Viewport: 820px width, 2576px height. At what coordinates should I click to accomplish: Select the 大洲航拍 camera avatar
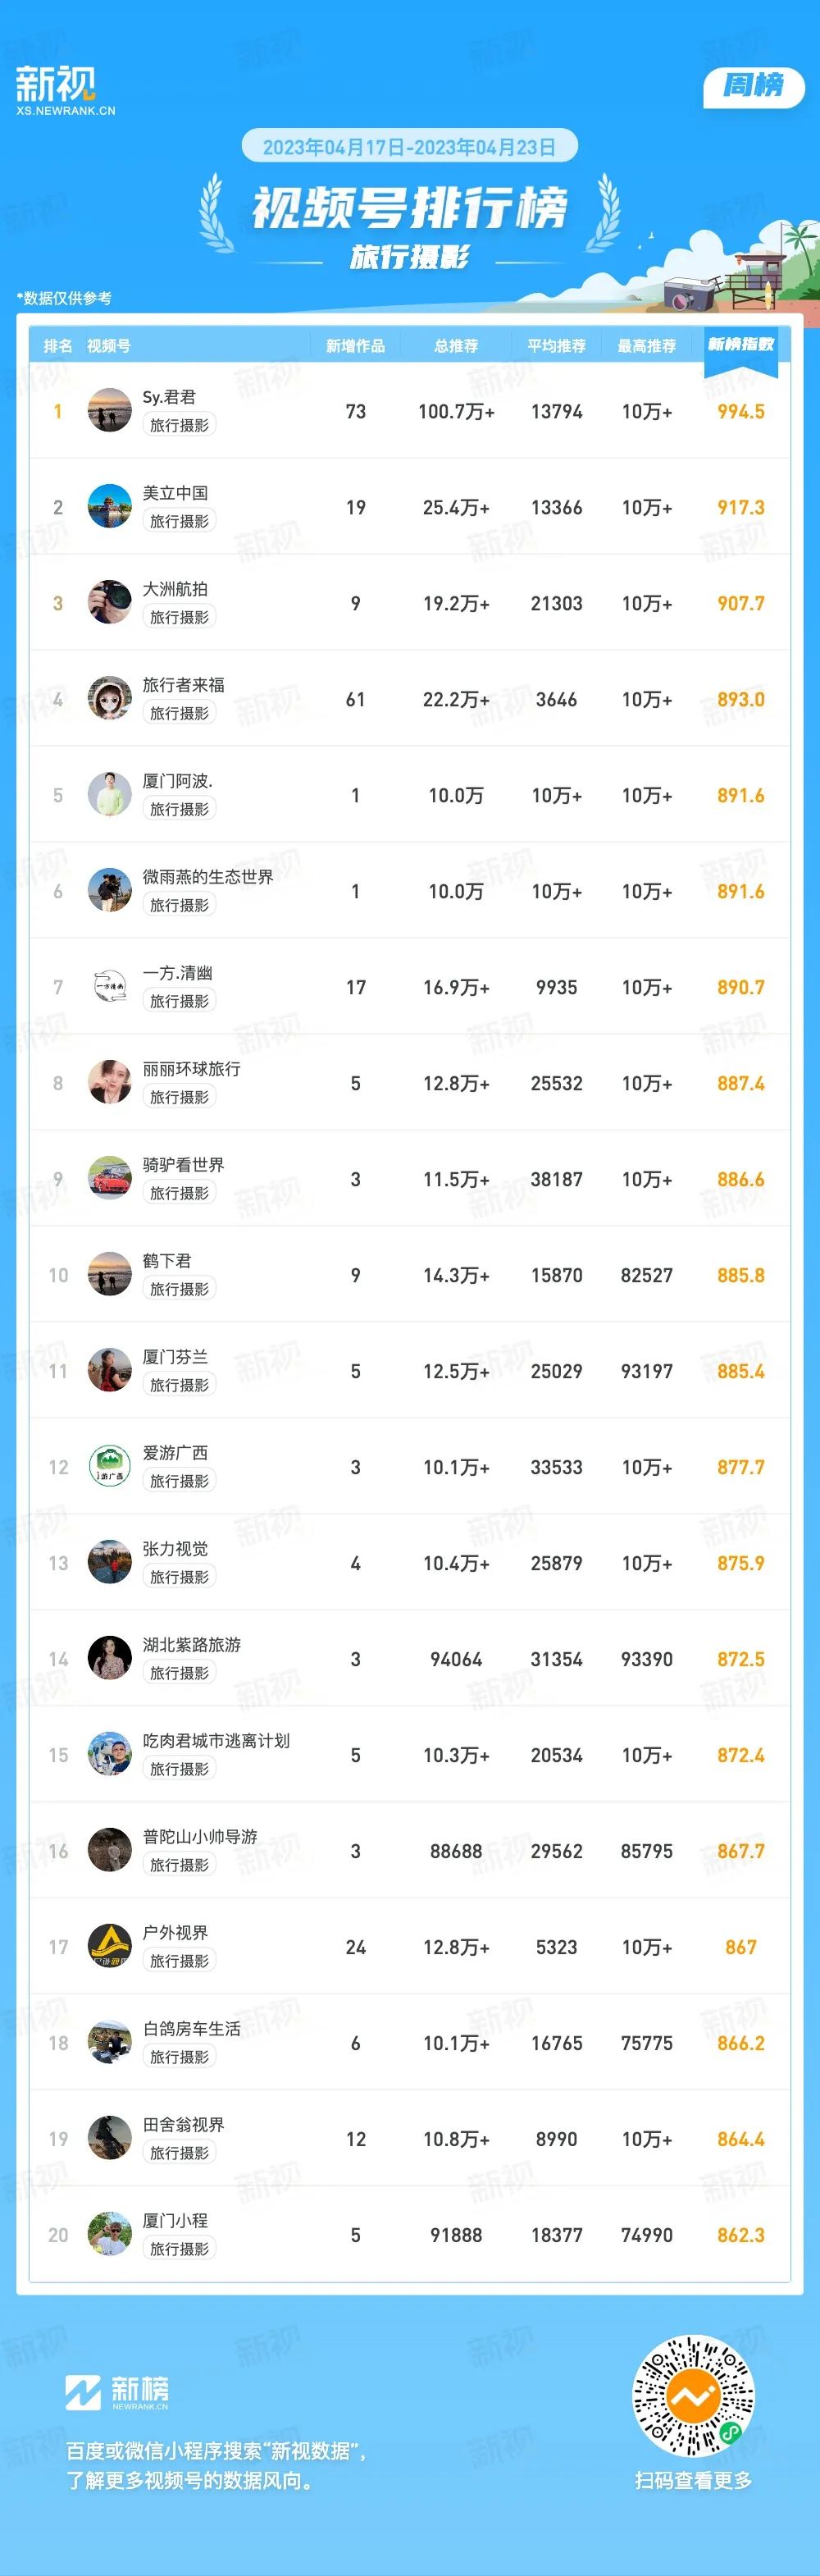(110, 603)
